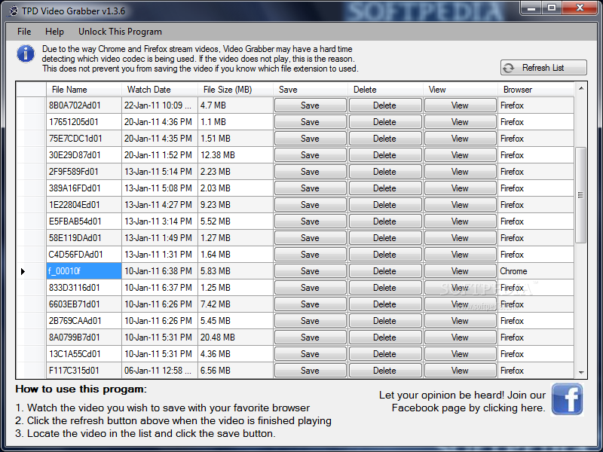Click the 20-Jan-11 1:52 PM date cell
Viewport: 603px width, 452px height.
click(x=160, y=155)
